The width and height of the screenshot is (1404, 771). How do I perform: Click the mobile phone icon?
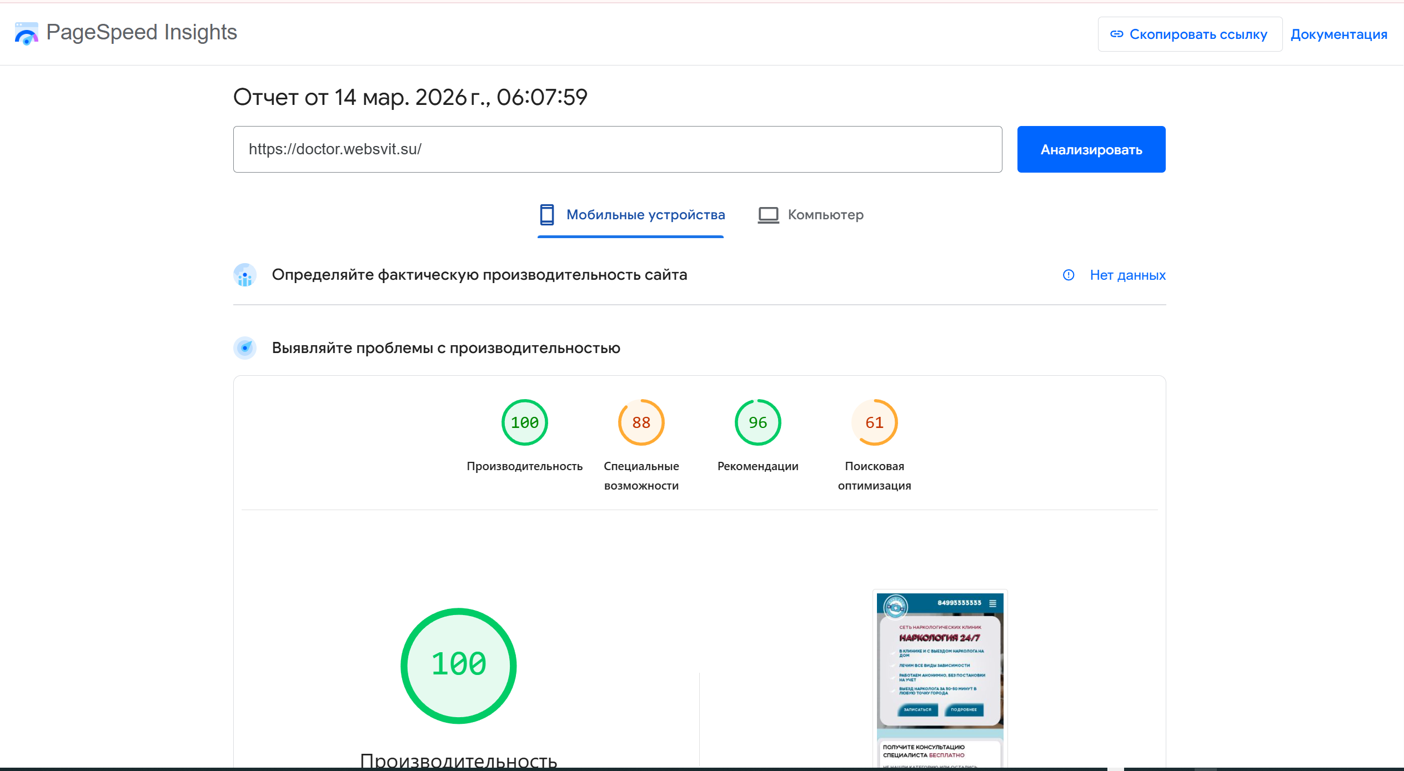546,215
